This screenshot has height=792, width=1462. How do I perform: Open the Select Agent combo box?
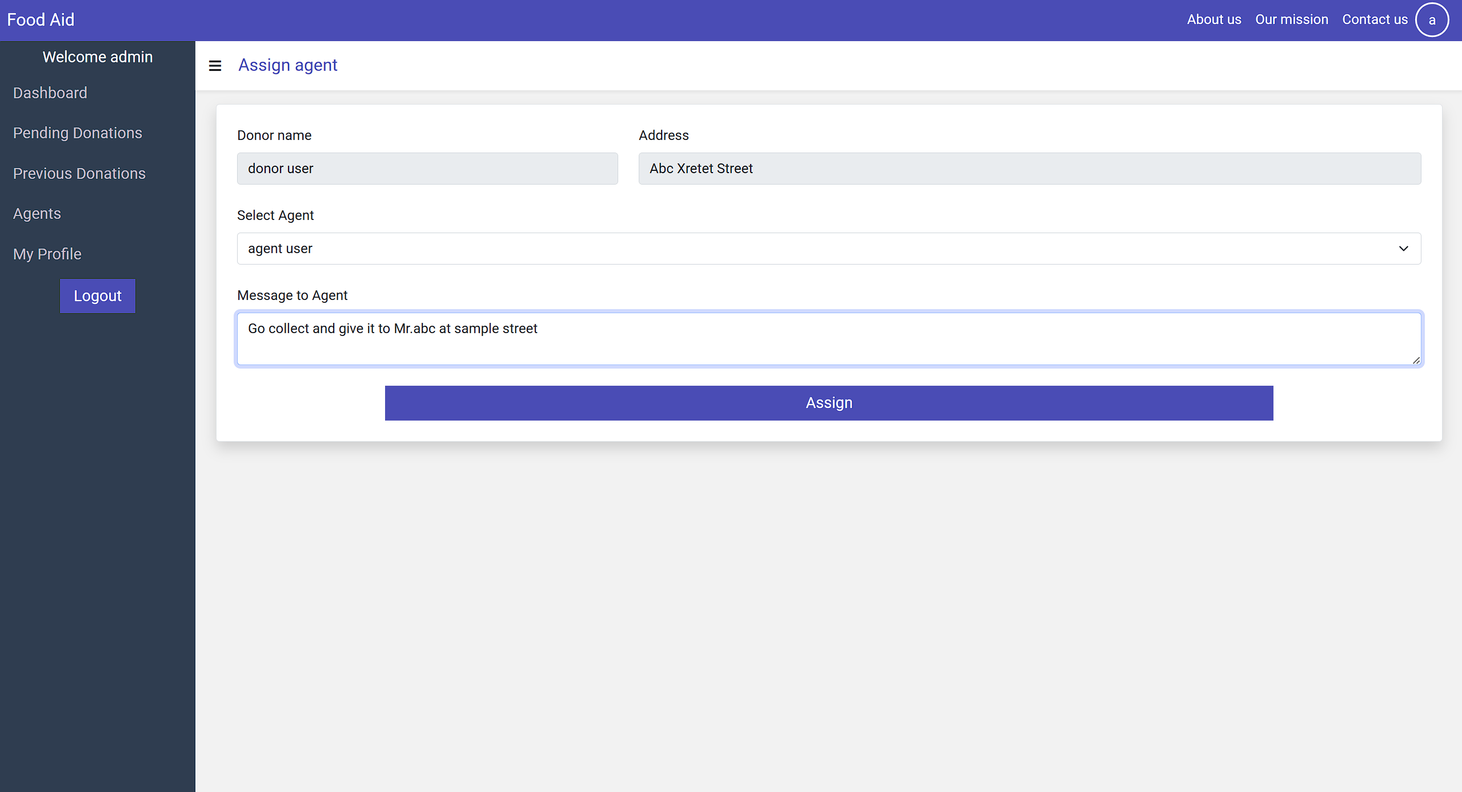(x=800, y=249)
